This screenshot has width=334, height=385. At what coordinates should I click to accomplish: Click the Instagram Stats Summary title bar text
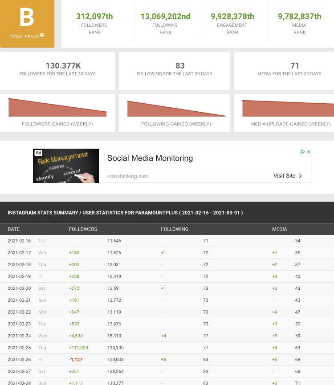pyautogui.click(x=125, y=213)
